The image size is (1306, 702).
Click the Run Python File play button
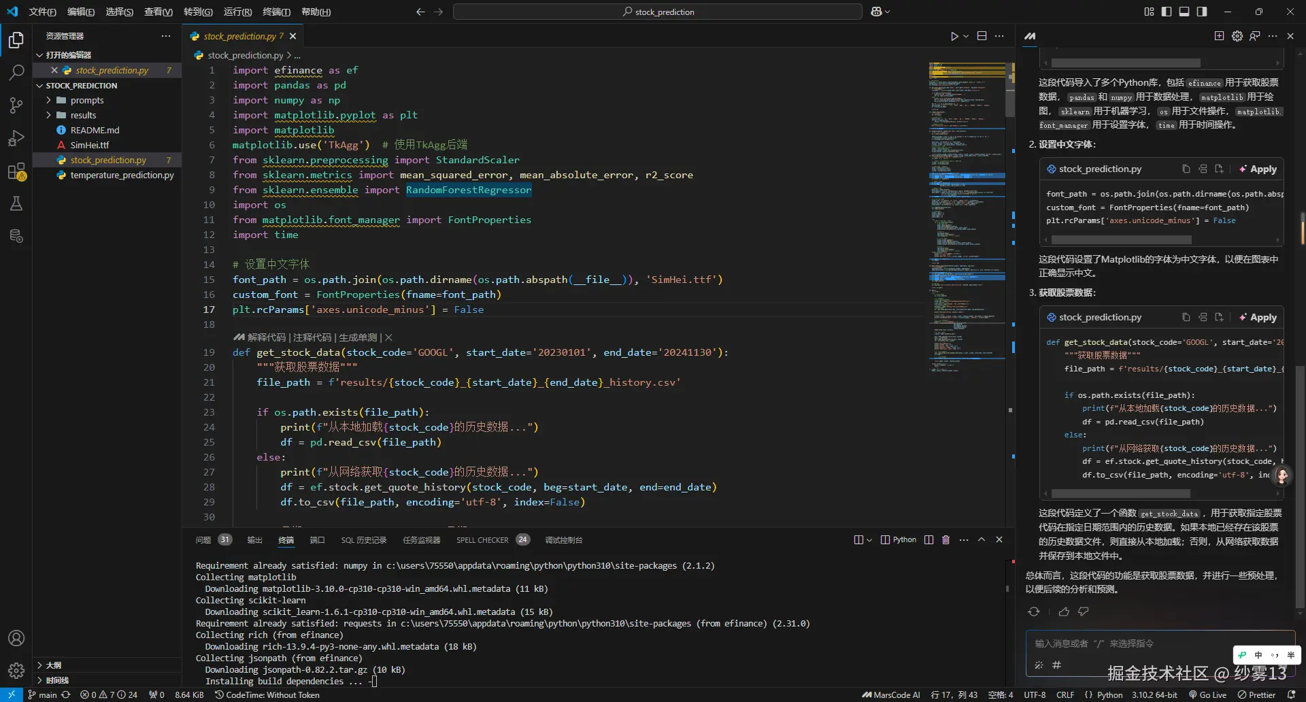click(954, 36)
